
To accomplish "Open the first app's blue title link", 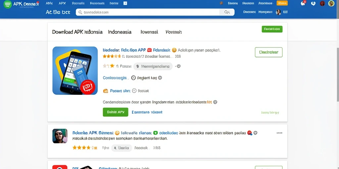I will [124, 50].
